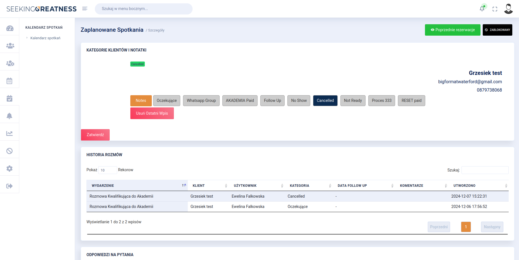Open the dashboard speedometer icon in sidebar
The image size is (519, 260).
click(x=10, y=28)
